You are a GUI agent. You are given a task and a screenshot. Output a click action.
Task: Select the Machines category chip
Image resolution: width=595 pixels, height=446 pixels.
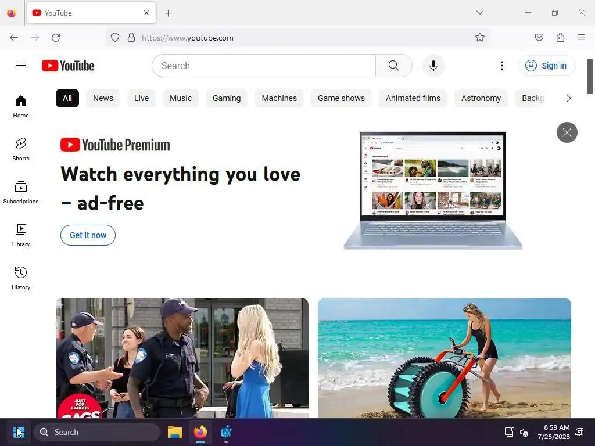coord(279,98)
